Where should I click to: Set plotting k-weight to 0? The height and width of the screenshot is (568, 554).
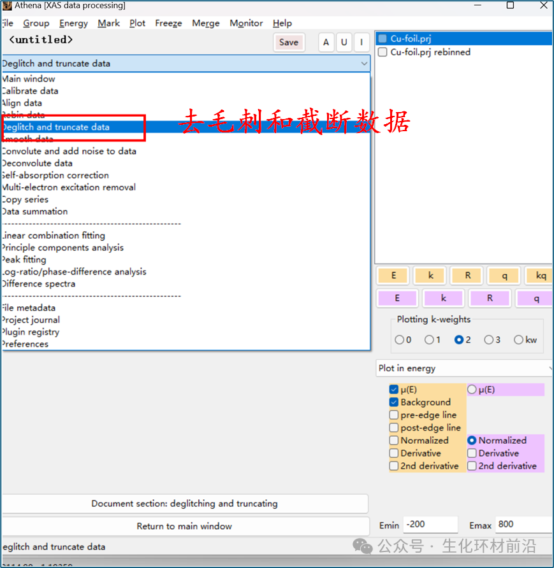coord(399,340)
